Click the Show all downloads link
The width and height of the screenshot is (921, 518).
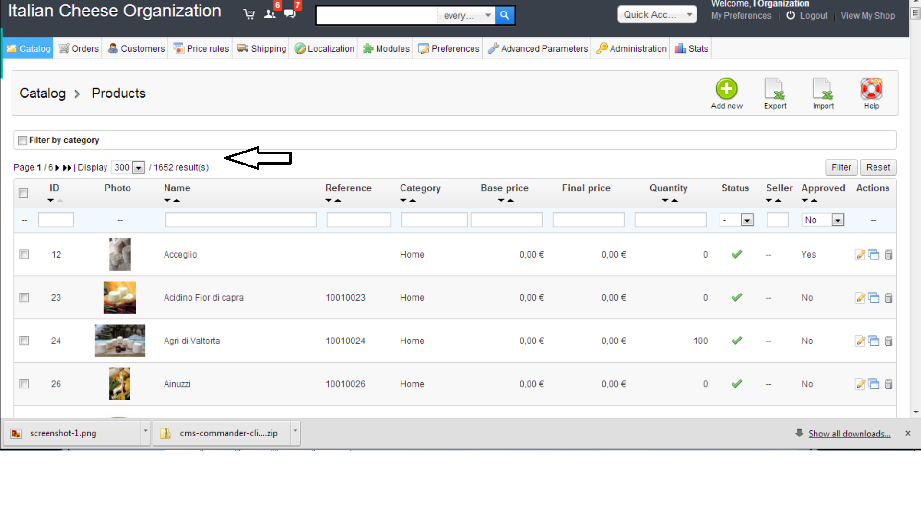coord(849,434)
